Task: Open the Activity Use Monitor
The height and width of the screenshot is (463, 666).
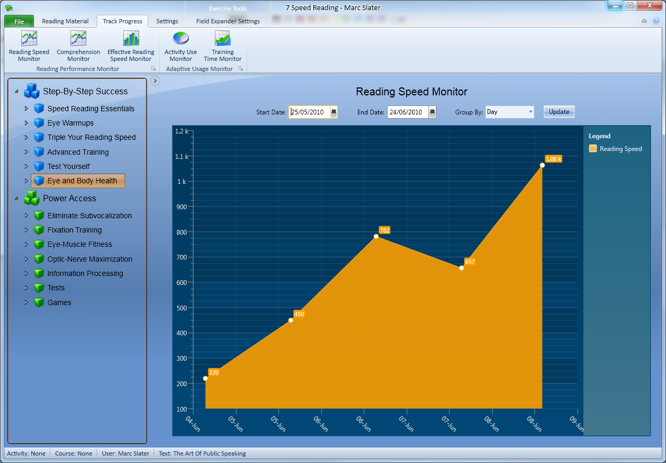Action: [x=180, y=40]
